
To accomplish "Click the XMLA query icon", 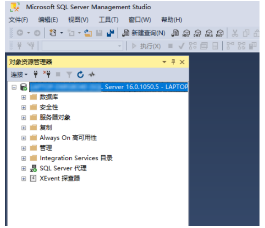I will pyautogui.click(x=209, y=33).
